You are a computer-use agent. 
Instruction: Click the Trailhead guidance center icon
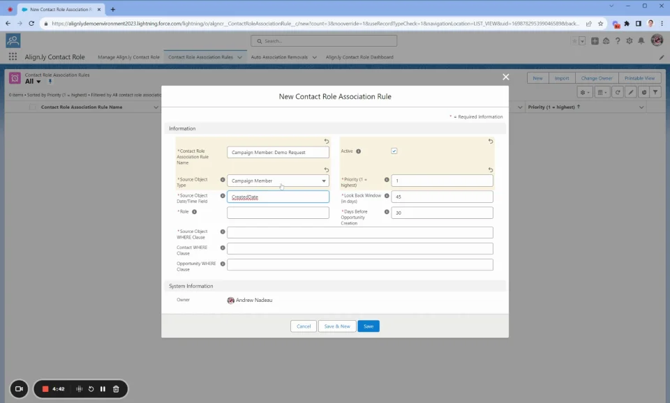tap(606, 41)
